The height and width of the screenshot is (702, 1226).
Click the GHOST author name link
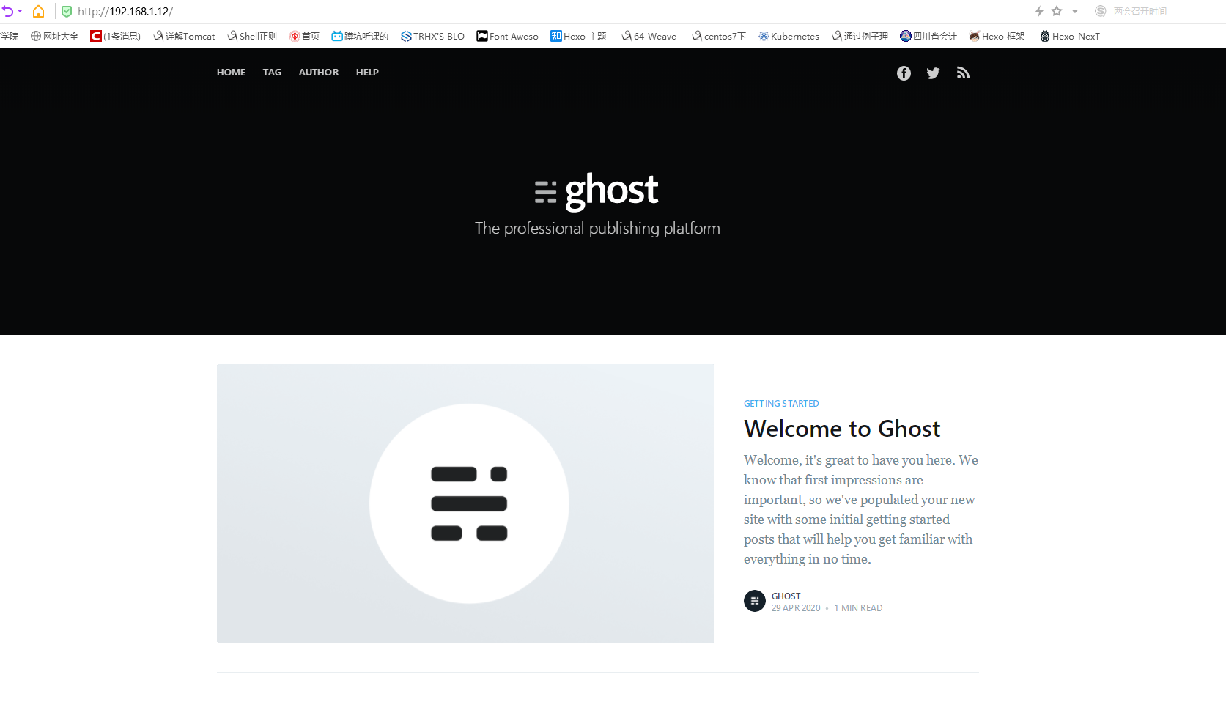[x=786, y=596]
